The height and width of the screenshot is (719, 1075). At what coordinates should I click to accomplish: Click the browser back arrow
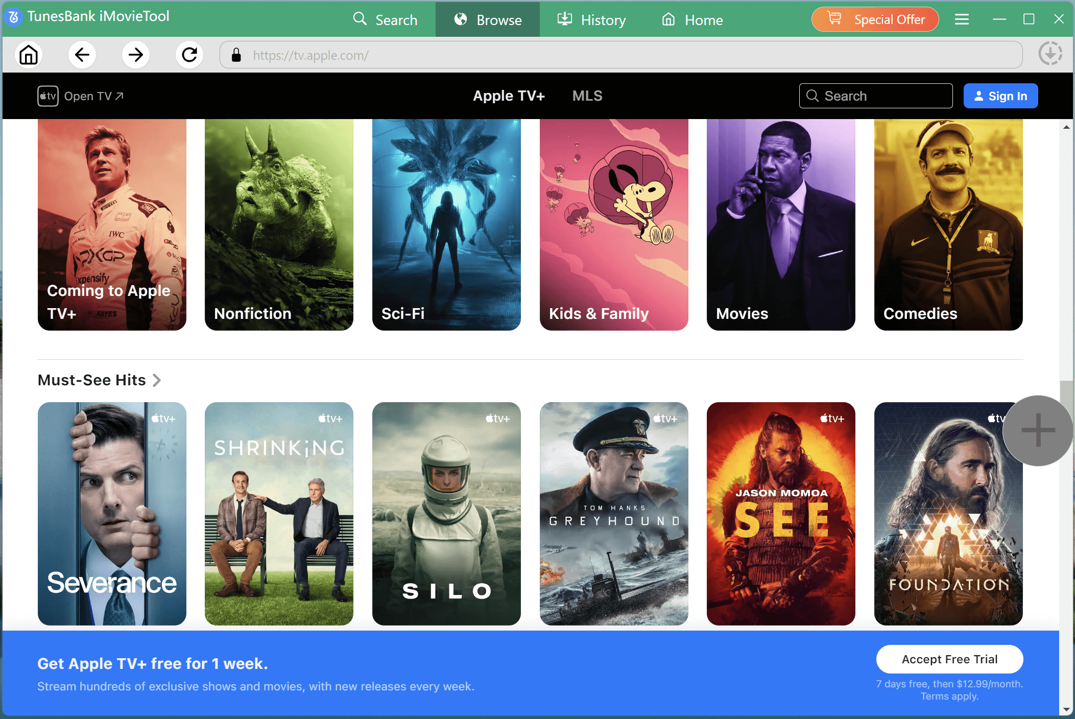(82, 55)
